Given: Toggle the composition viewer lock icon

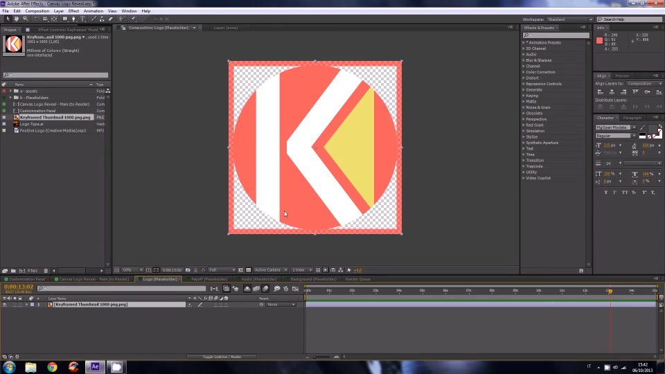Looking at the screenshot, I should [123, 28].
